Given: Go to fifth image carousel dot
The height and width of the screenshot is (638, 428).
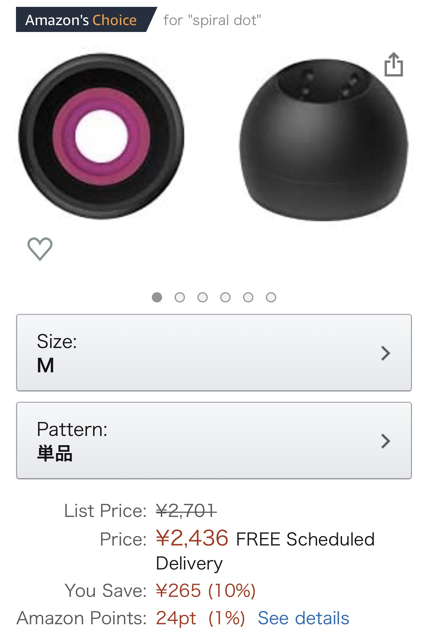Looking at the screenshot, I should coord(248,297).
